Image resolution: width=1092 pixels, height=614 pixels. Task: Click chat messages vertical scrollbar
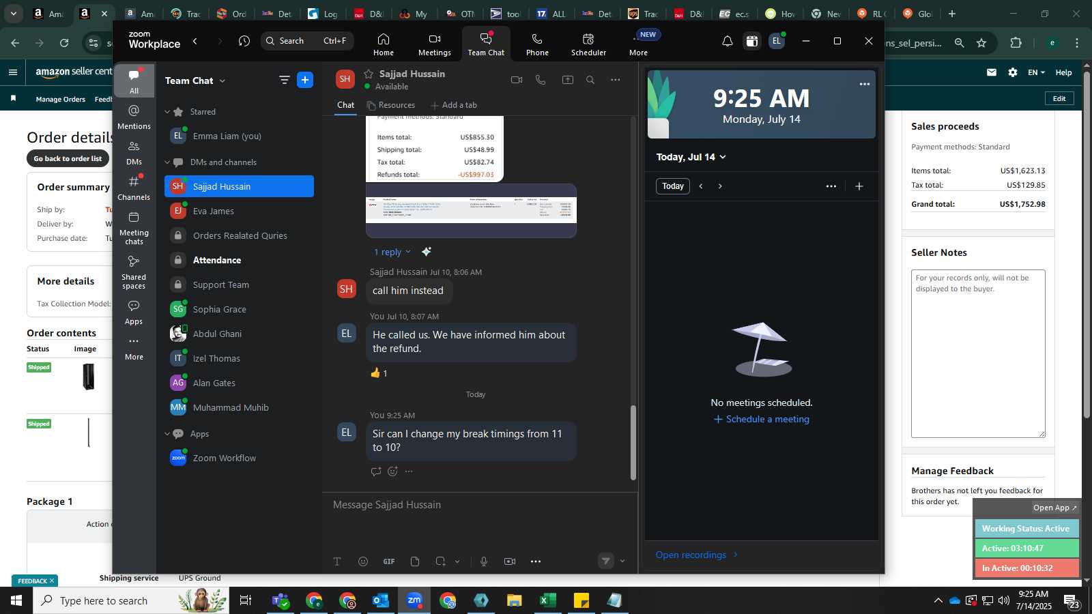pyautogui.click(x=633, y=443)
